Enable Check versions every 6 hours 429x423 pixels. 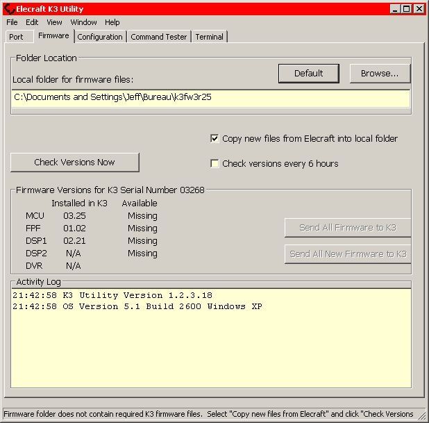pyautogui.click(x=214, y=163)
